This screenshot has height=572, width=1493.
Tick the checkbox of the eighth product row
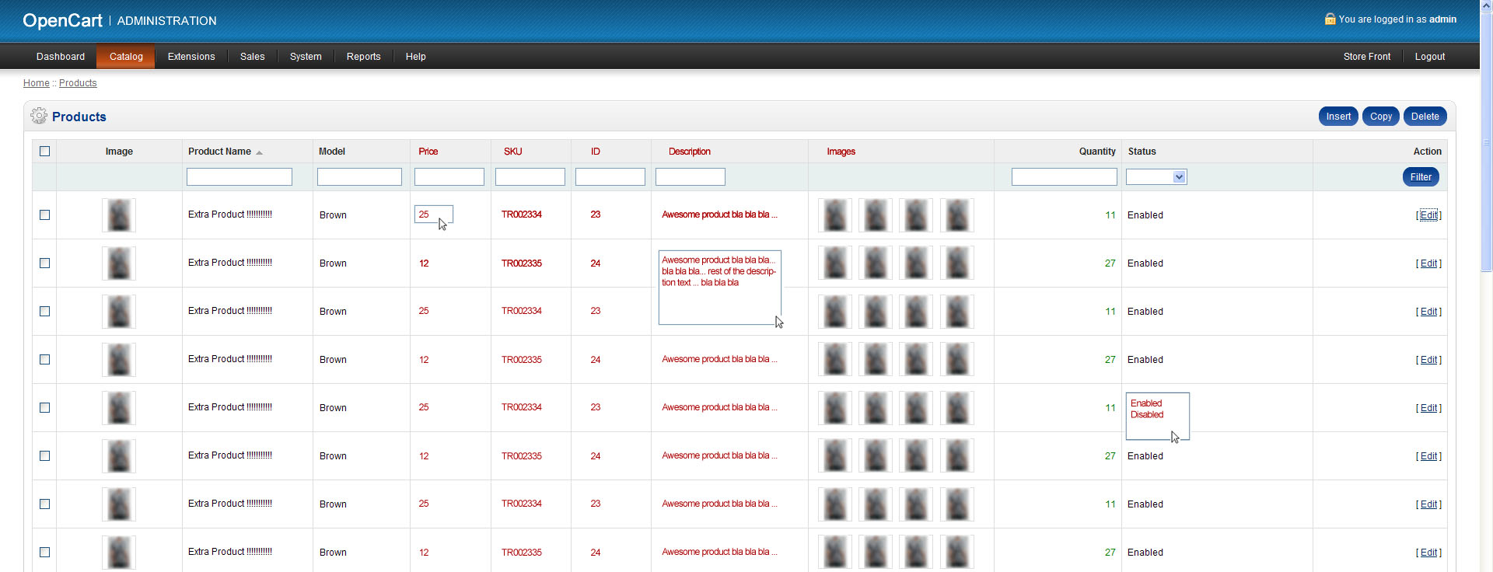click(x=44, y=553)
